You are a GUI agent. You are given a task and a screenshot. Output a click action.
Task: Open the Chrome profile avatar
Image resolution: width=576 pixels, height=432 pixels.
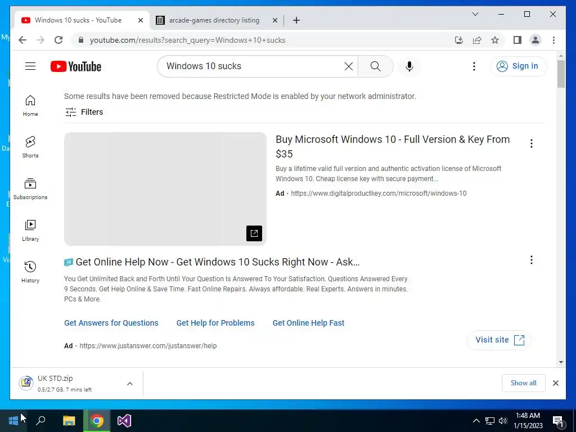click(535, 40)
